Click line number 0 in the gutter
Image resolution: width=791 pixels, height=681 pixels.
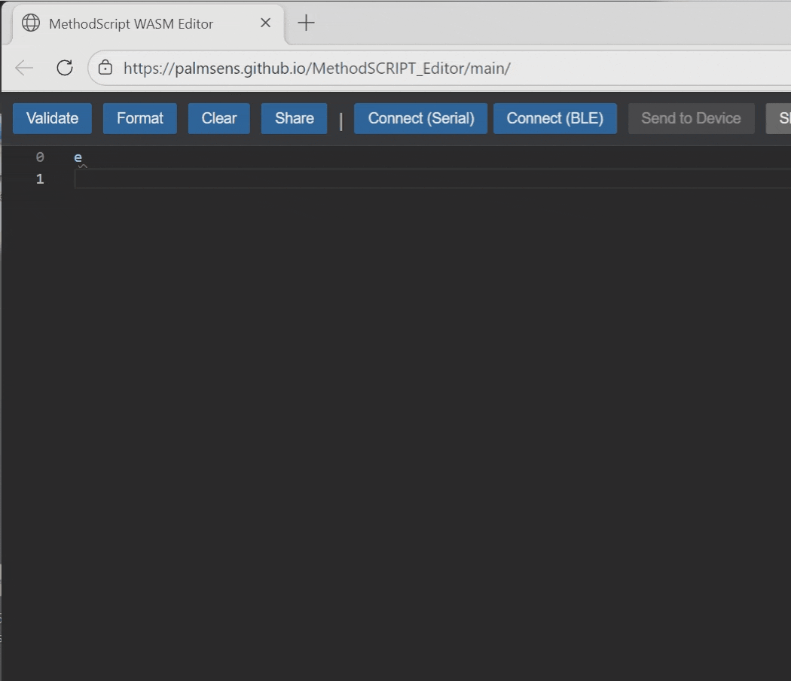click(40, 157)
